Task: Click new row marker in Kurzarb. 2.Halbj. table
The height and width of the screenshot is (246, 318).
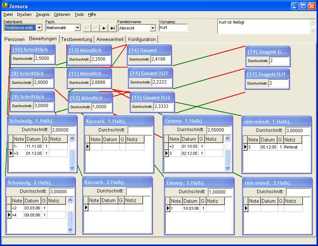Action: click(x=86, y=208)
